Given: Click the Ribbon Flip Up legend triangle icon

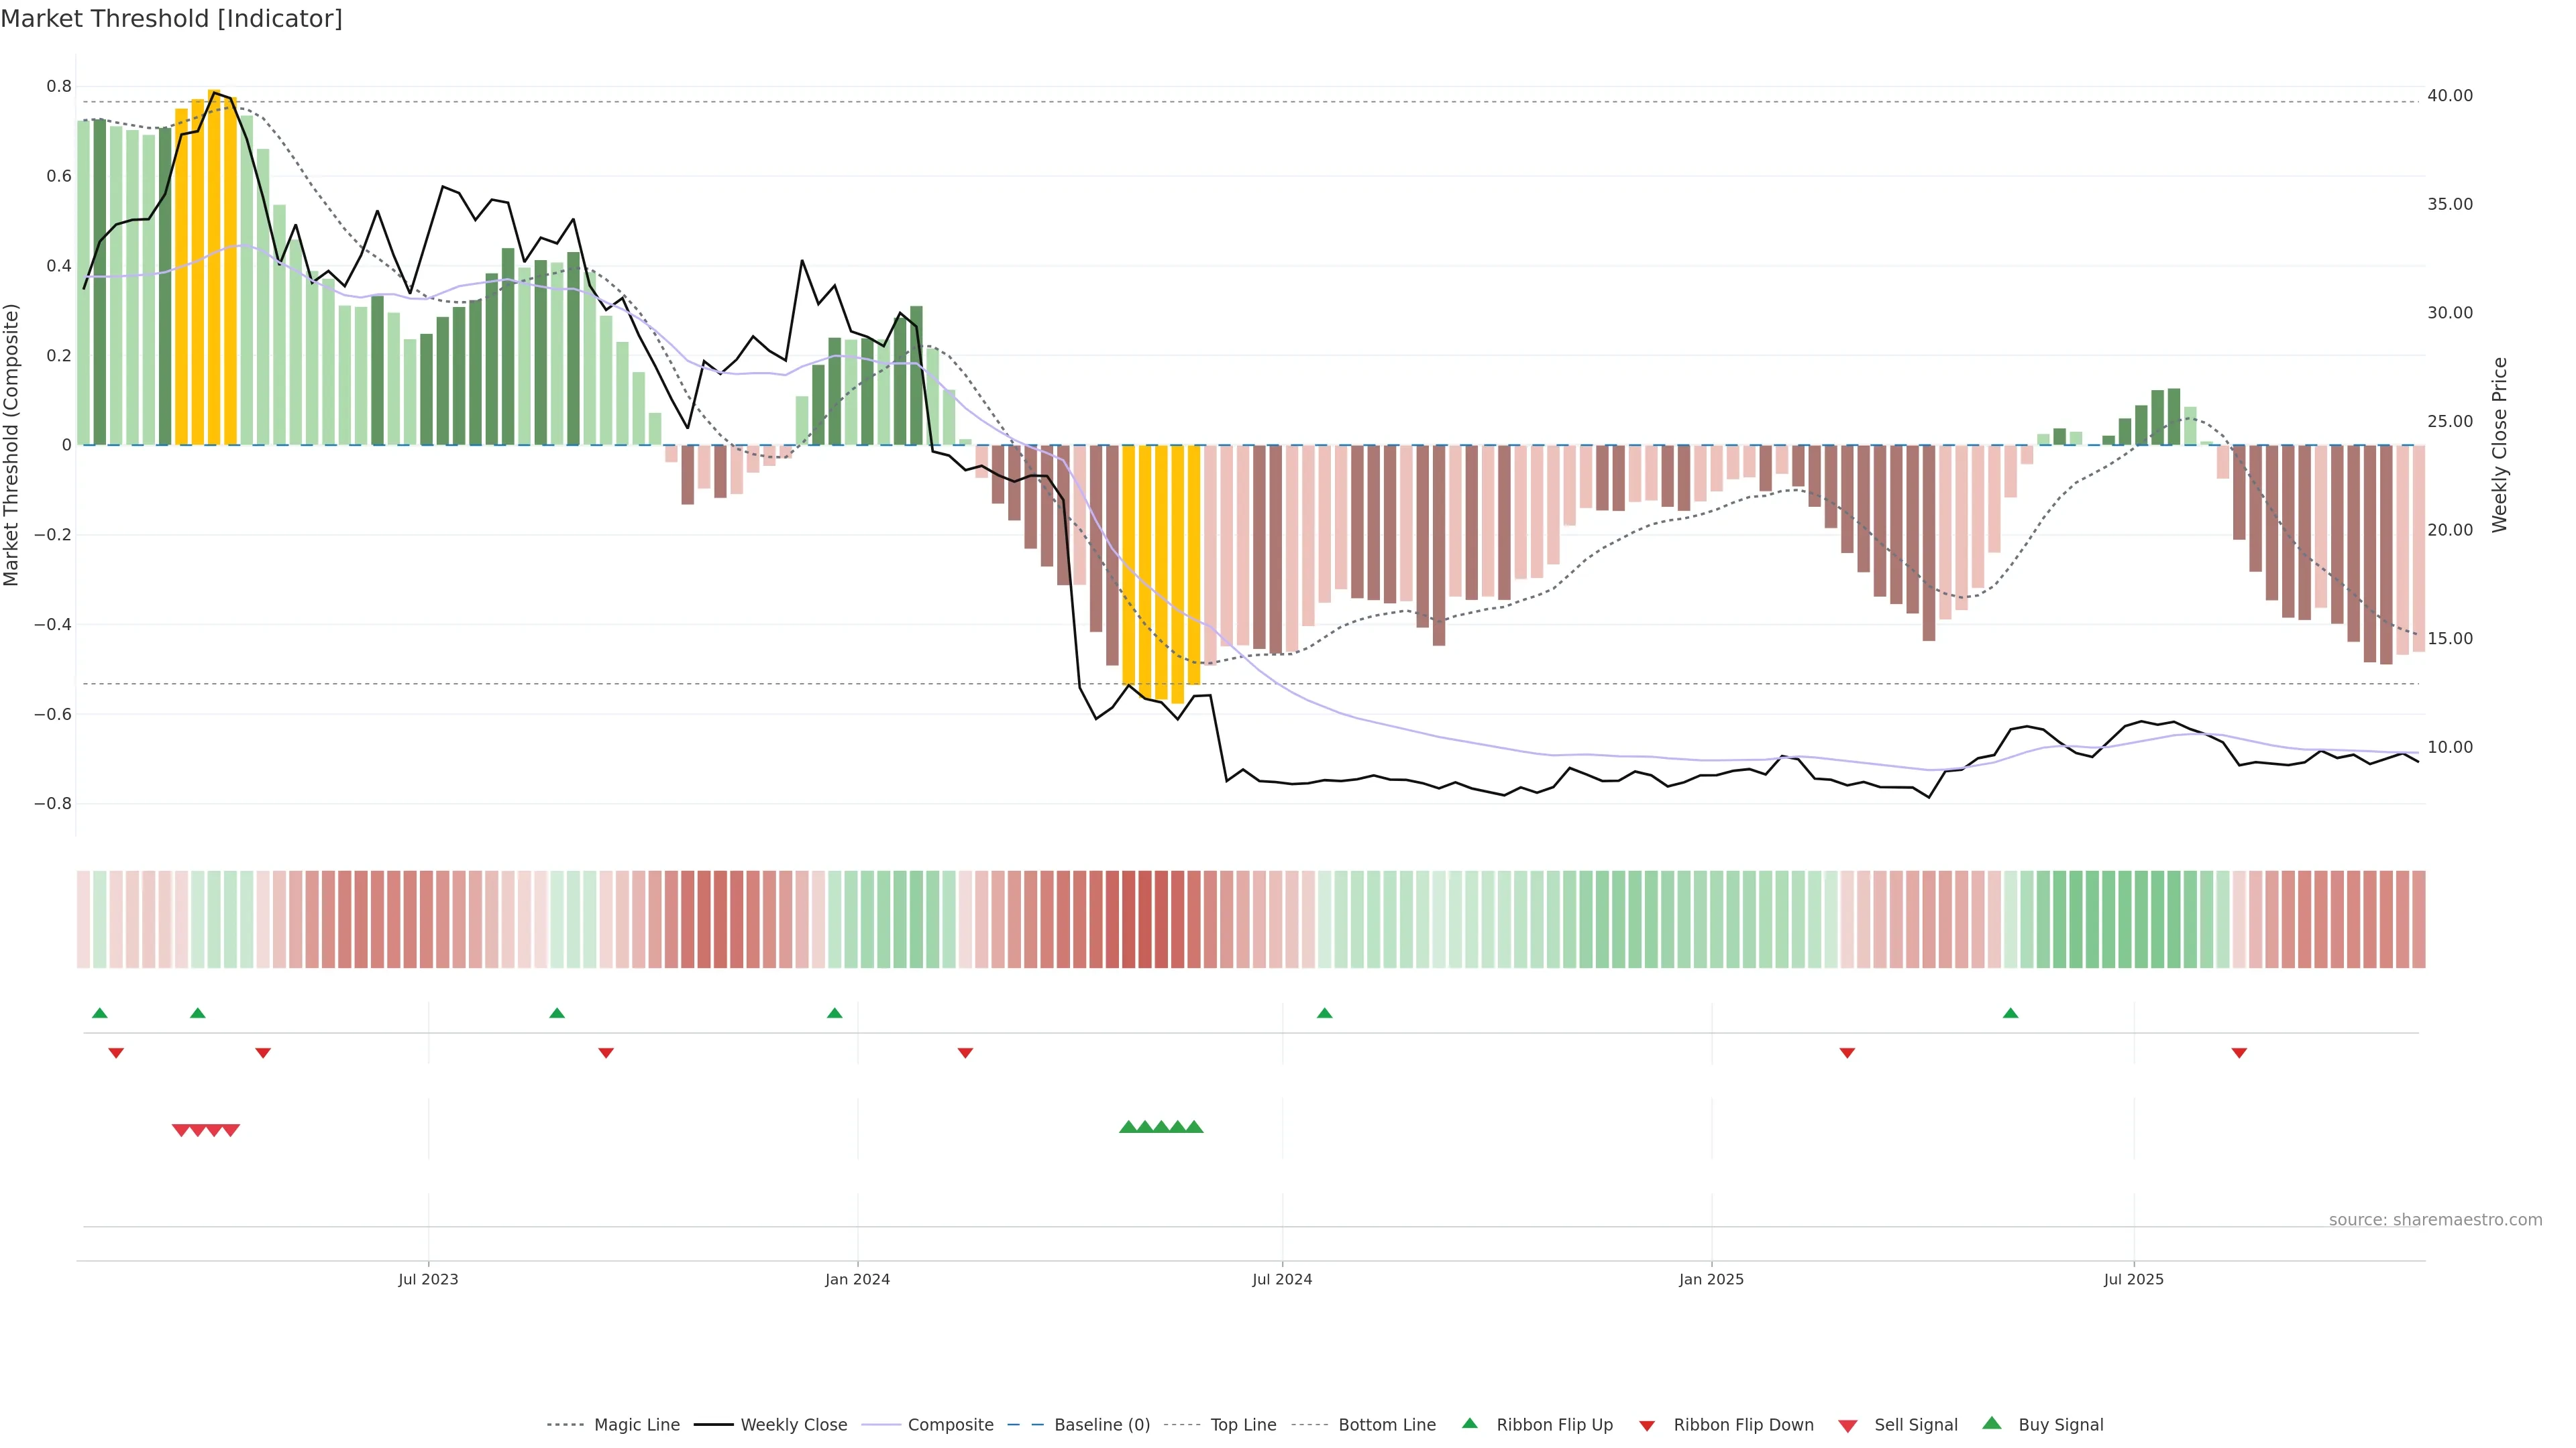Looking at the screenshot, I should pyautogui.click(x=1469, y=1423).
